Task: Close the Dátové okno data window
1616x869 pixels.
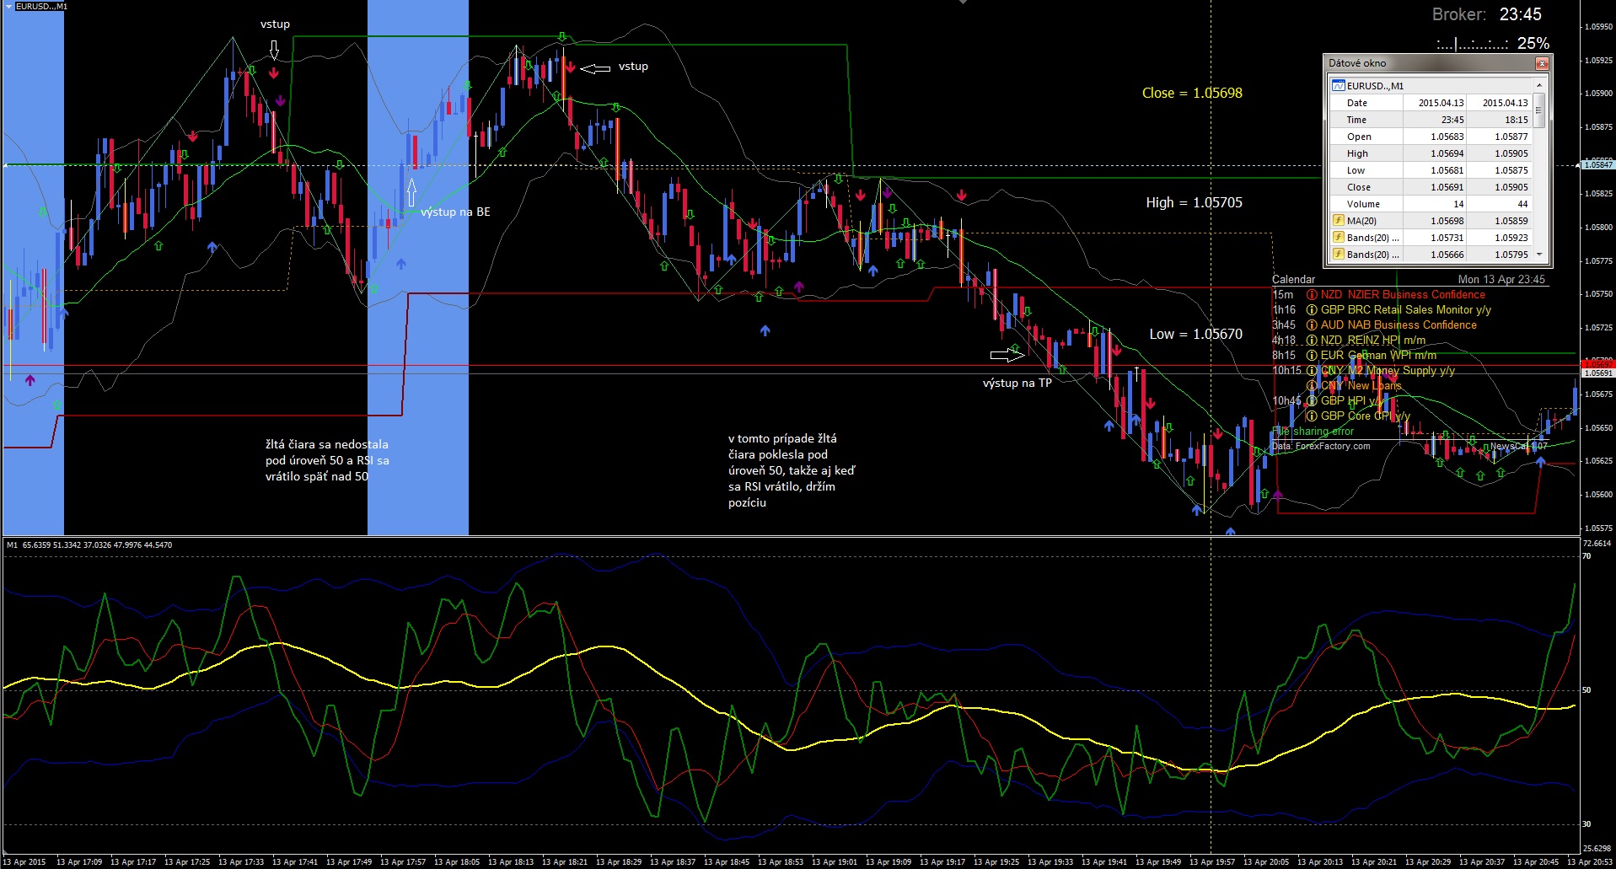Action: (x=1542, y=63)
